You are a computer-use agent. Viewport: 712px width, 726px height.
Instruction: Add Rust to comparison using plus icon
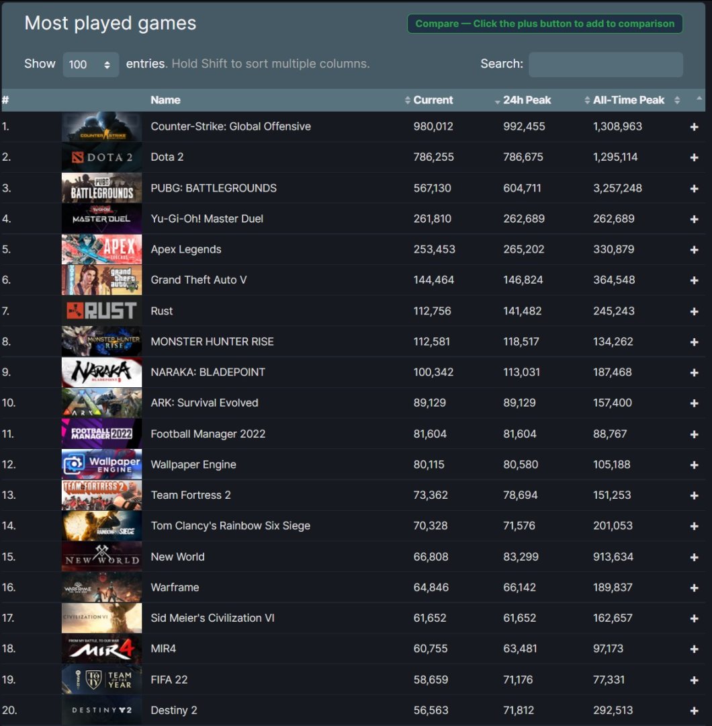click(x=694, y=311)
